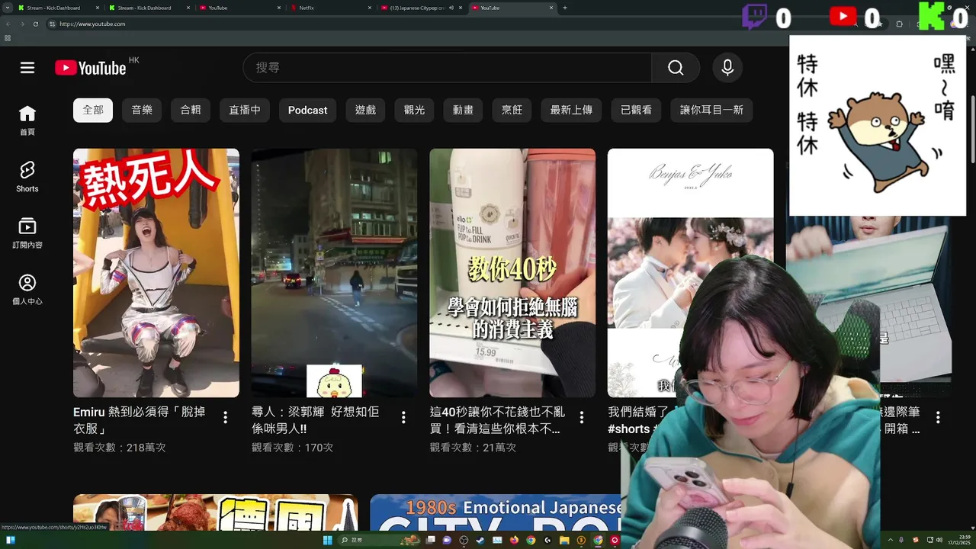This screenshot has width=976, height=549.
Task: Start voice search with the microphone
Action: [x=727, y=68]
